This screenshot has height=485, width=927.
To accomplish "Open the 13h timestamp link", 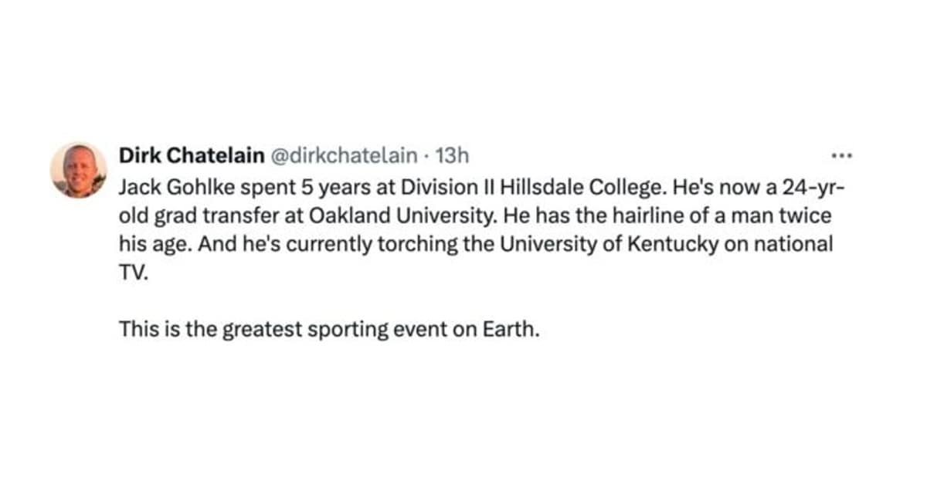I will pyautogui.click(x=452, y=156).
